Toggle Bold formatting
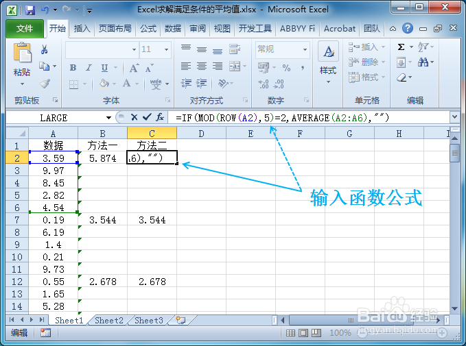This screenshot has height=346, width=466. point(73,68)
